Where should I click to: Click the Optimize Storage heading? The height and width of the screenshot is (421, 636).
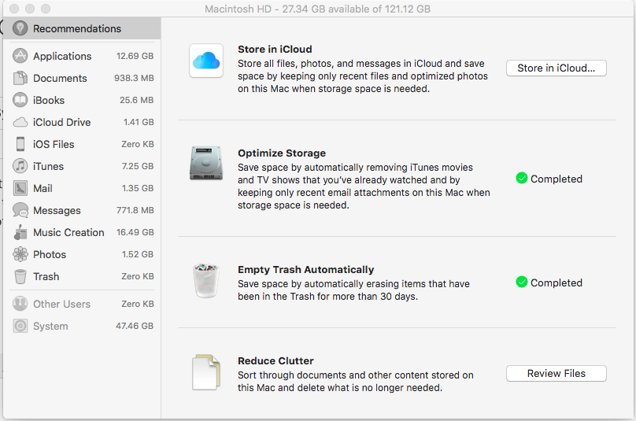[x=282, y=153]
